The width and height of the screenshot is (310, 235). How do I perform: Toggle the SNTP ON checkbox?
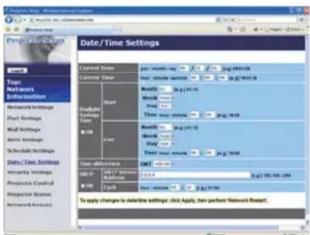[83, 186]
